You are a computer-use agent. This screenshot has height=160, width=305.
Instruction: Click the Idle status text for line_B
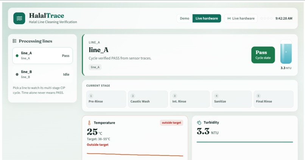tap(66, 74)
